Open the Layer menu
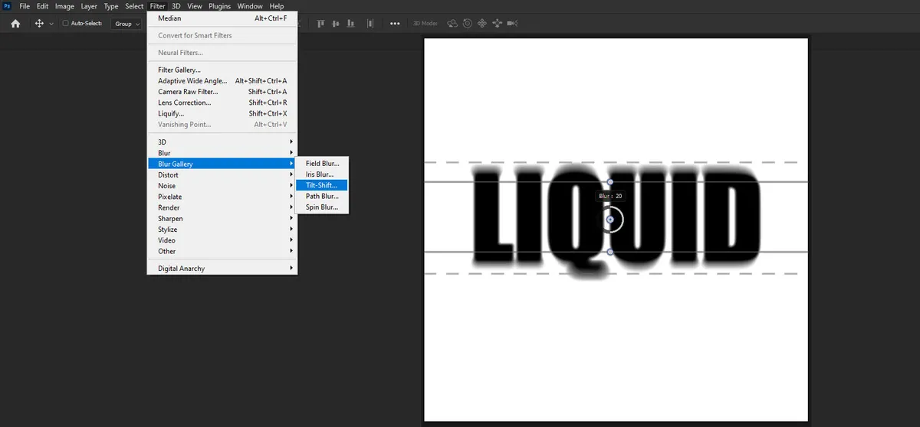 [89, 6]
